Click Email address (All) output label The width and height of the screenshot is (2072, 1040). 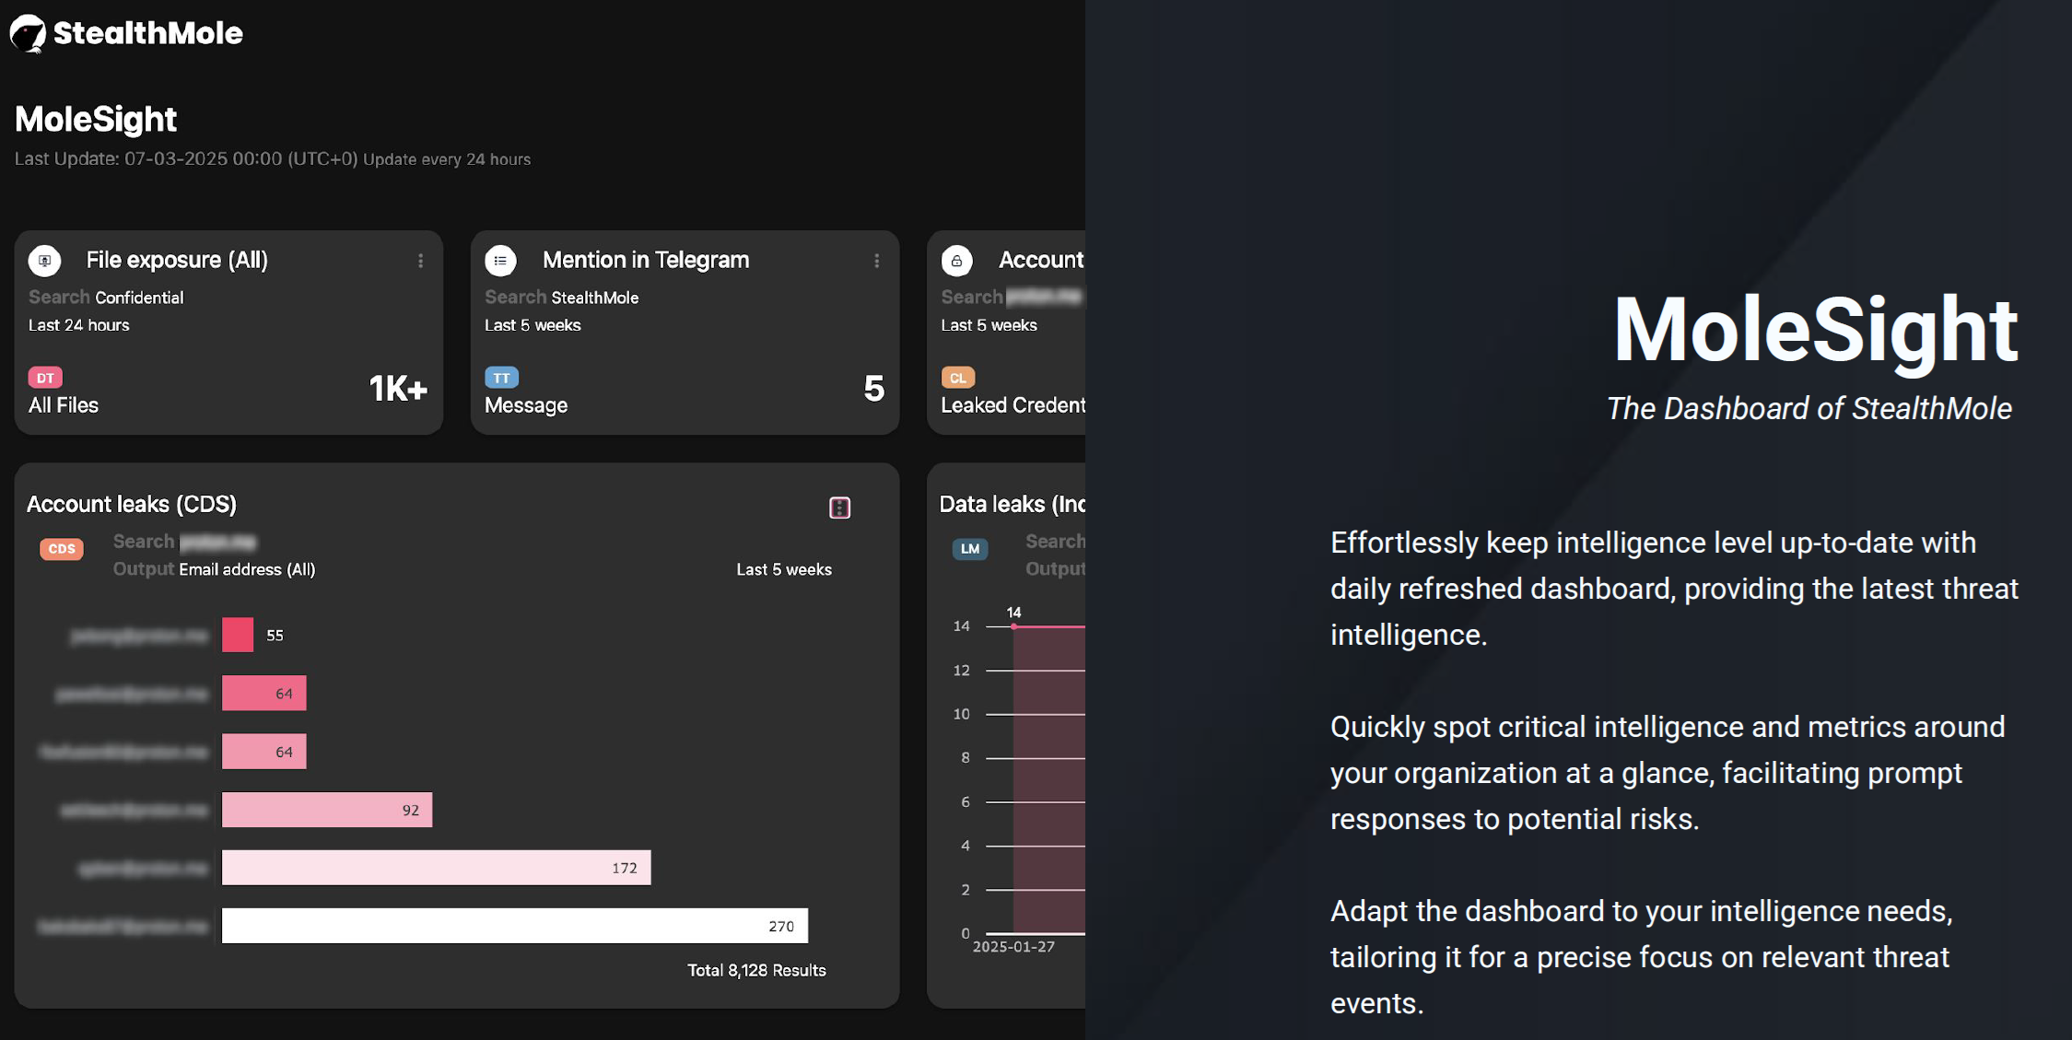[247, 569]
